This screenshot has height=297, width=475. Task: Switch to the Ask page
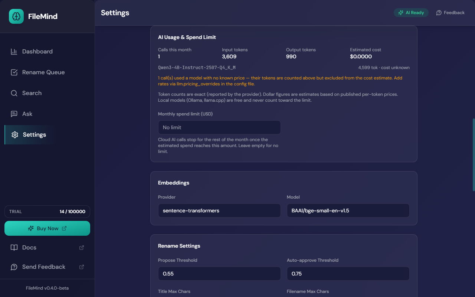point(47,114)
